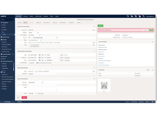Click the search magnifier icon in sidebar
The height and width of the screenshot is (118, 157).
coord(13,20)
